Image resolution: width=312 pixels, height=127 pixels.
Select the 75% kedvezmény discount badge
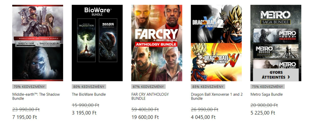click(x=268, y=87)
